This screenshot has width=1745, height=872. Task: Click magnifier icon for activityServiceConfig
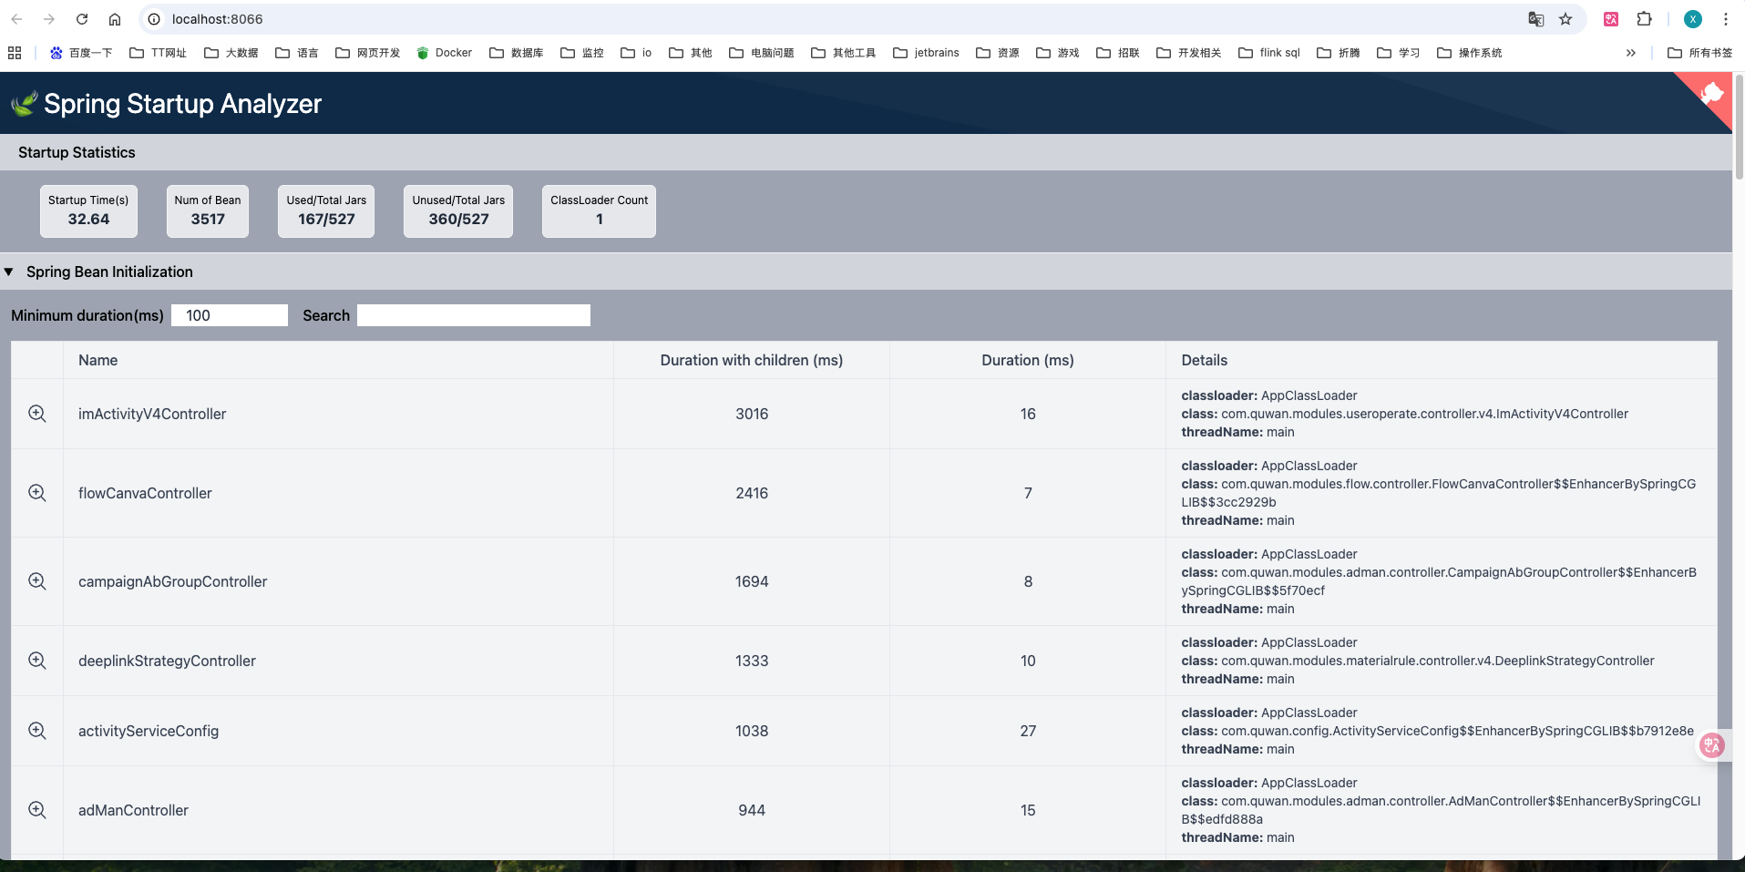click(37, 731)
